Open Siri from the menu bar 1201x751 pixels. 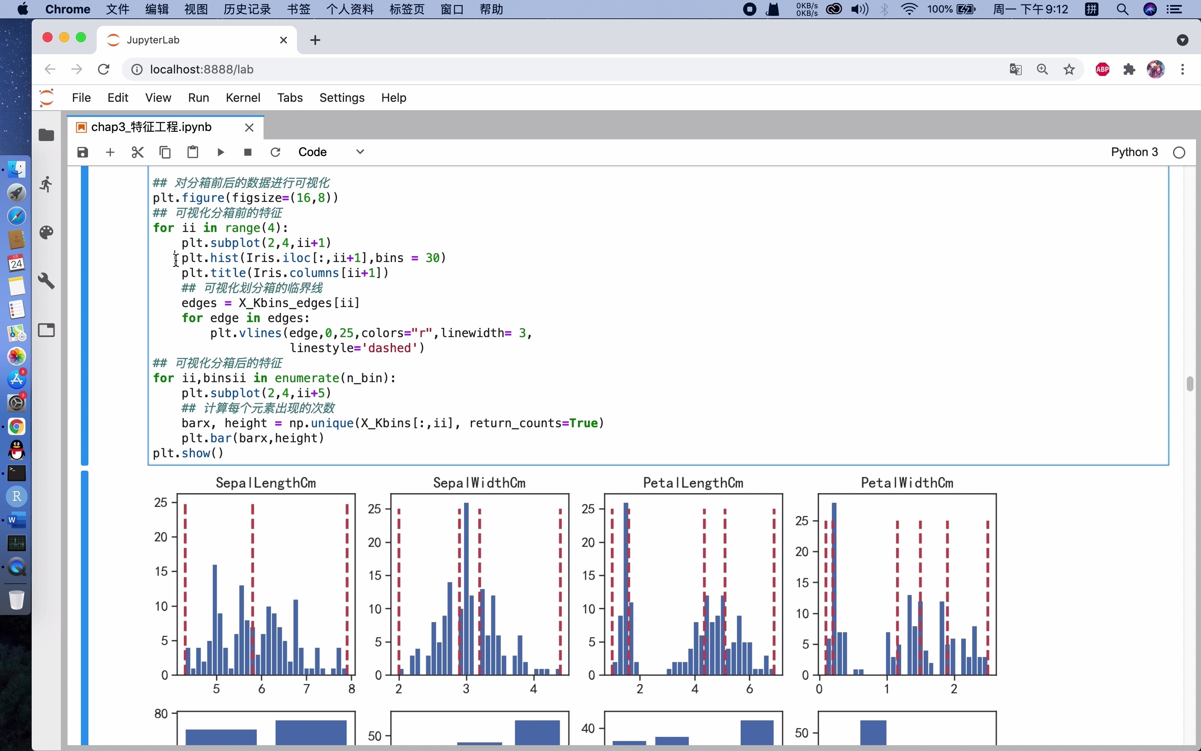point(1150,9)
